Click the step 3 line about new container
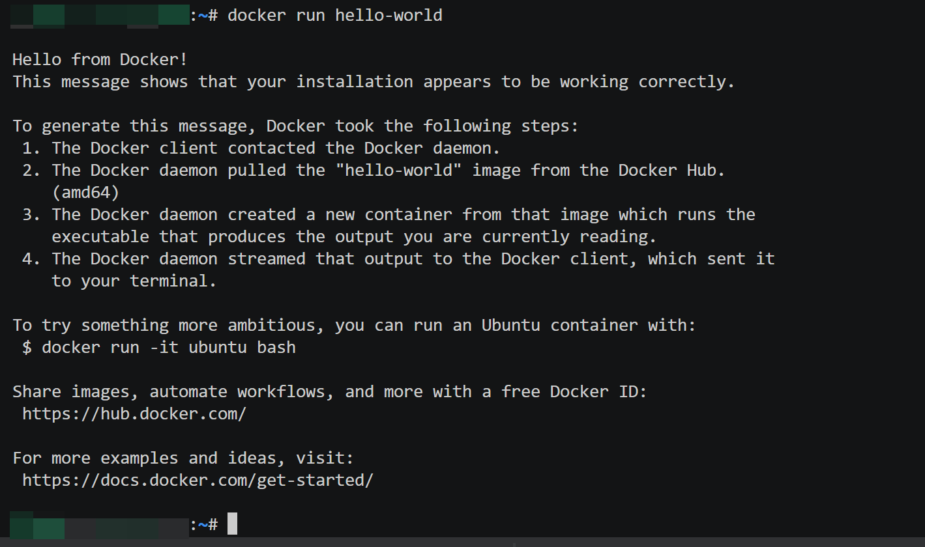The image size is (925, 547). pyautogui.click(x=389, y=214)
